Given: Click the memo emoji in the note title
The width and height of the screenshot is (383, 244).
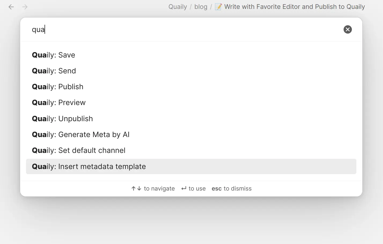Looking at the screenshot, I should click(x=218, y=7).
